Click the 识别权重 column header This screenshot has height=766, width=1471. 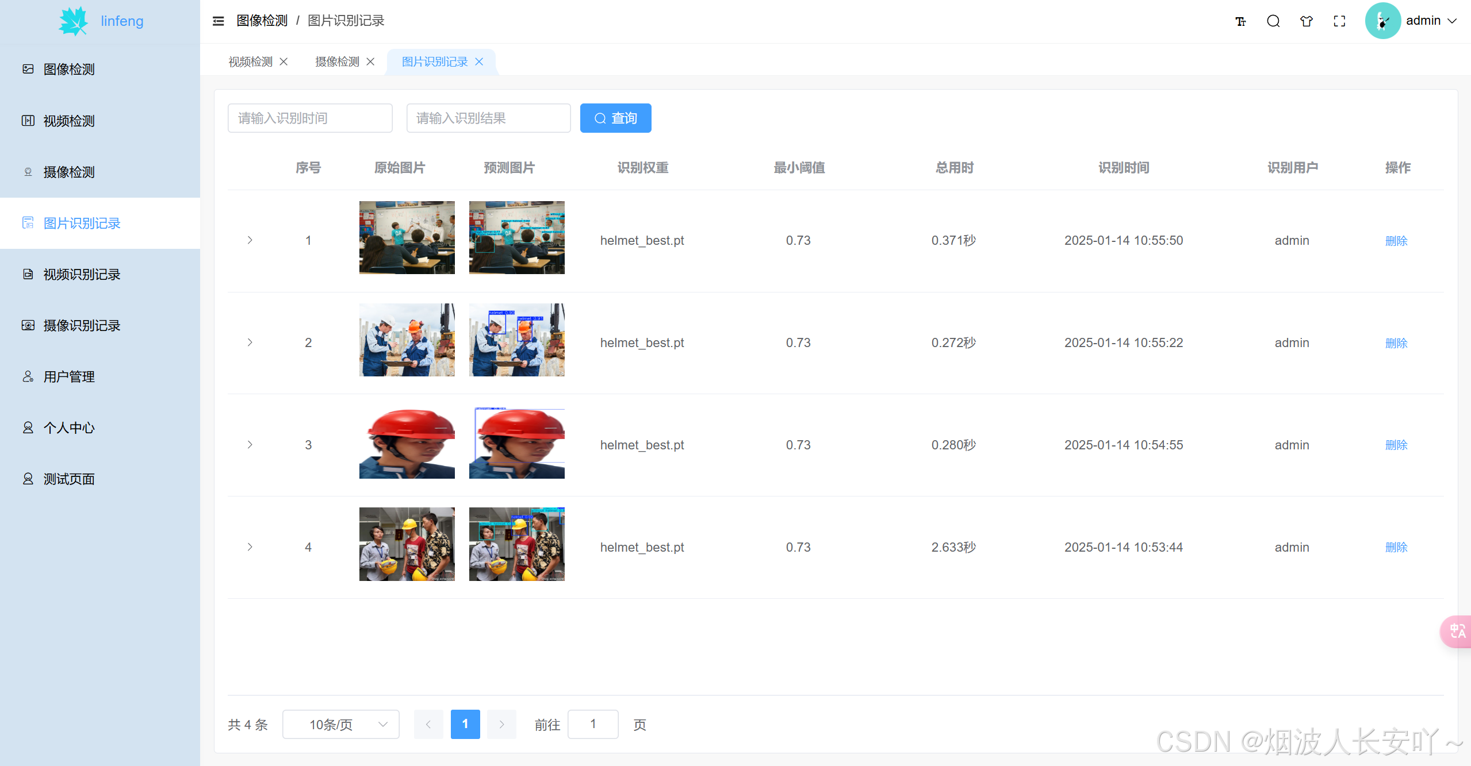tap(642, 168)
